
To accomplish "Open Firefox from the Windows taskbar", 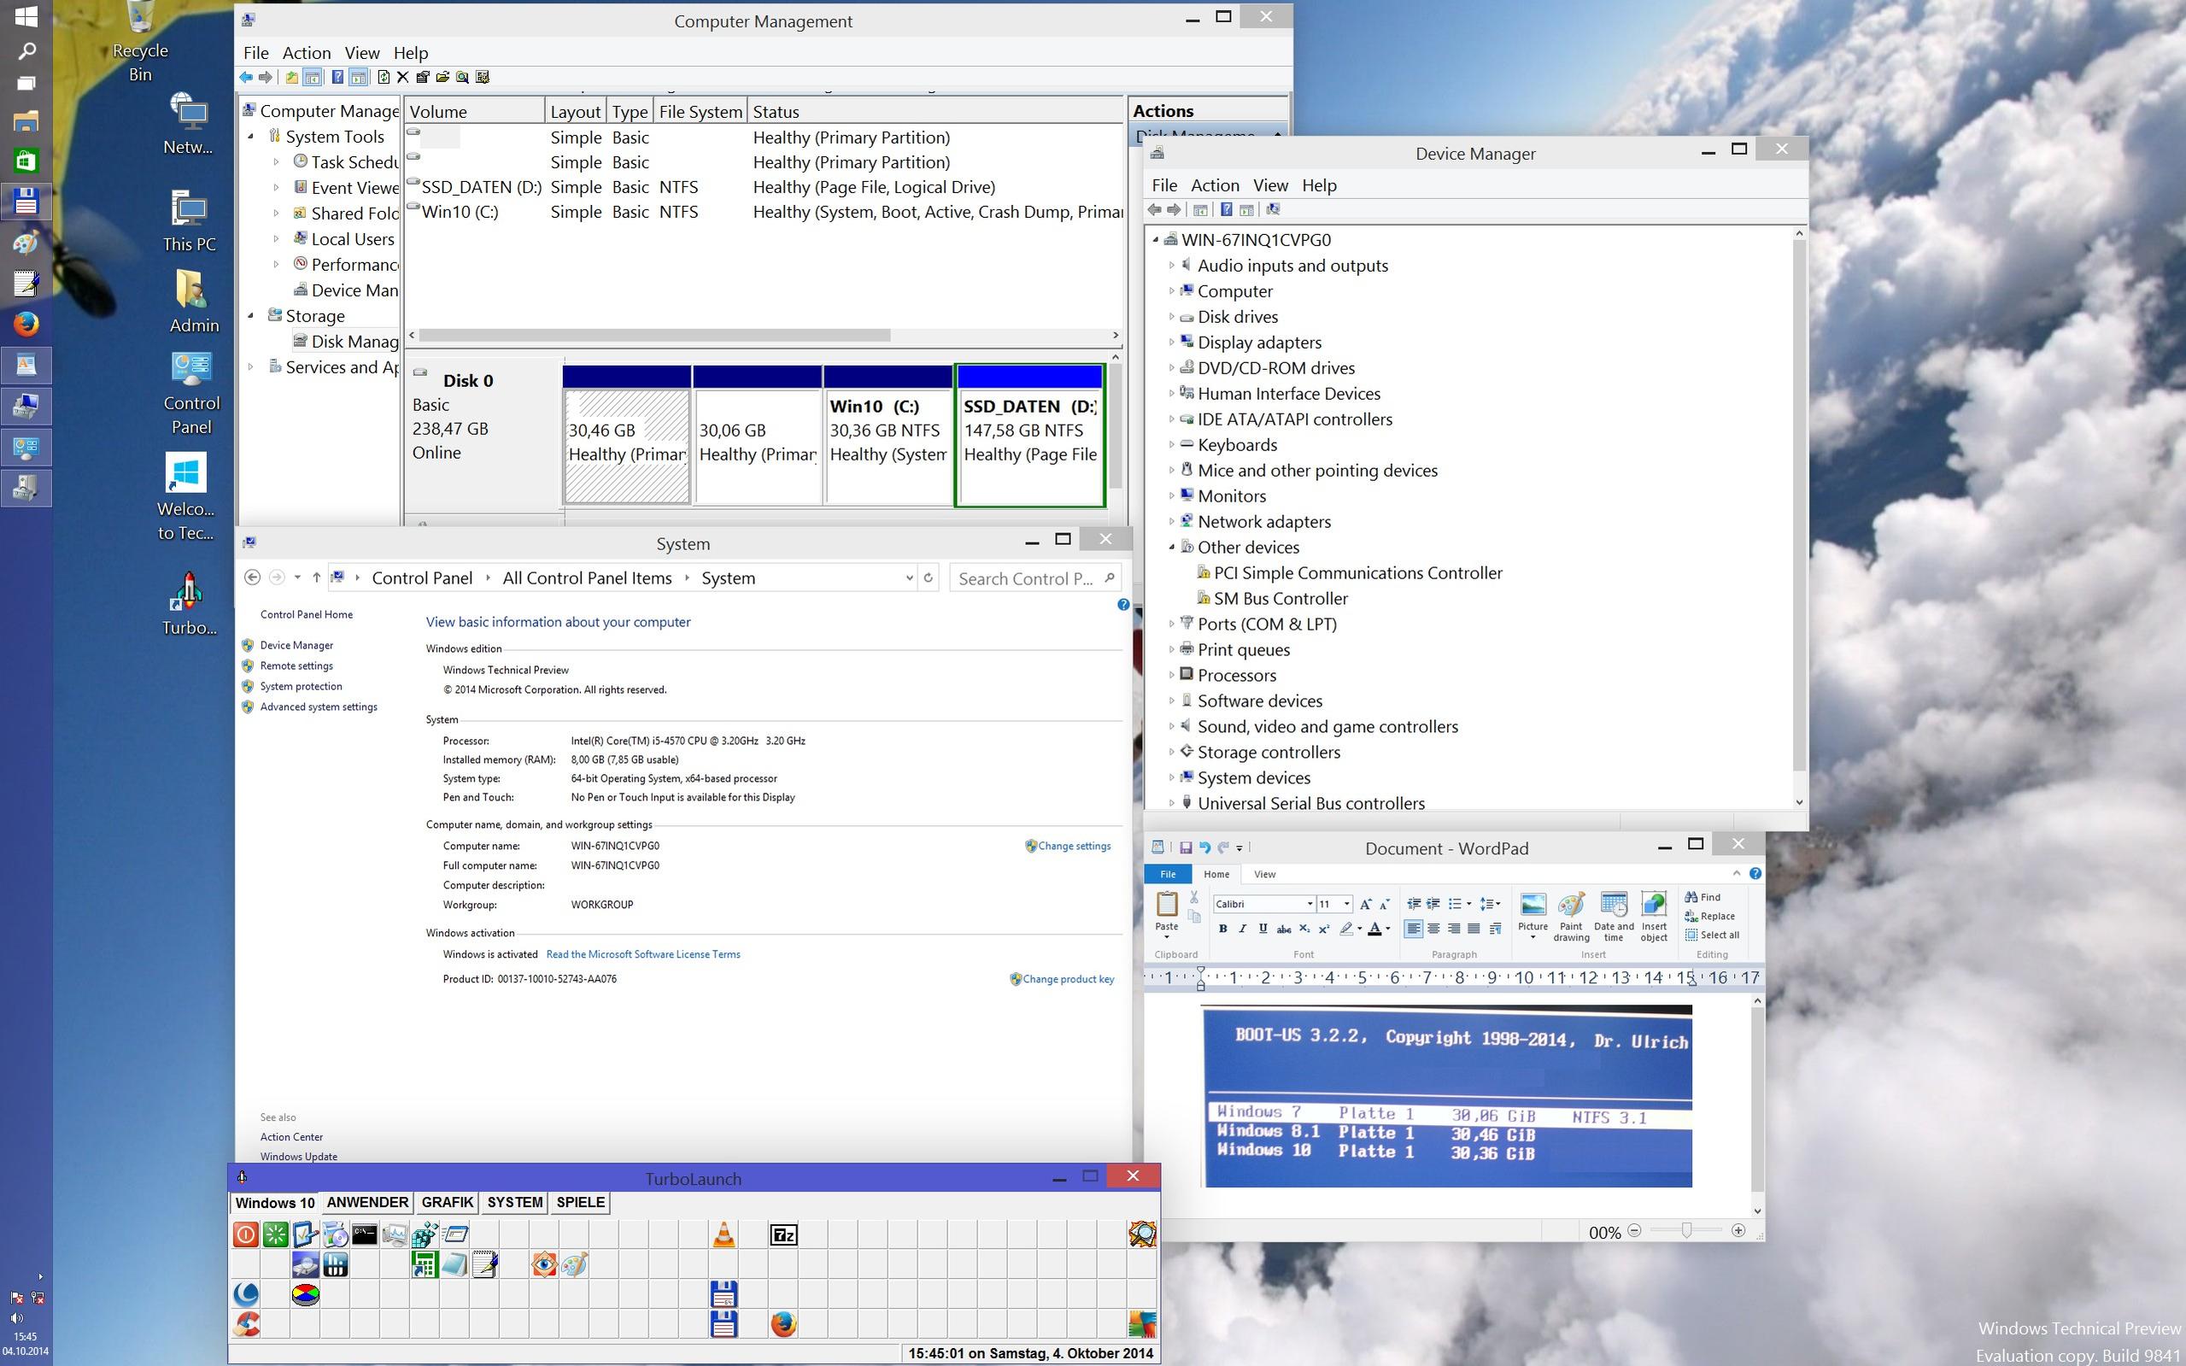I will (26, 324).
